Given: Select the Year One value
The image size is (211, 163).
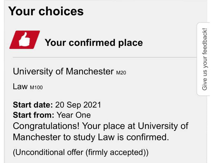Looking at the screenshot, I should [74, 115].
